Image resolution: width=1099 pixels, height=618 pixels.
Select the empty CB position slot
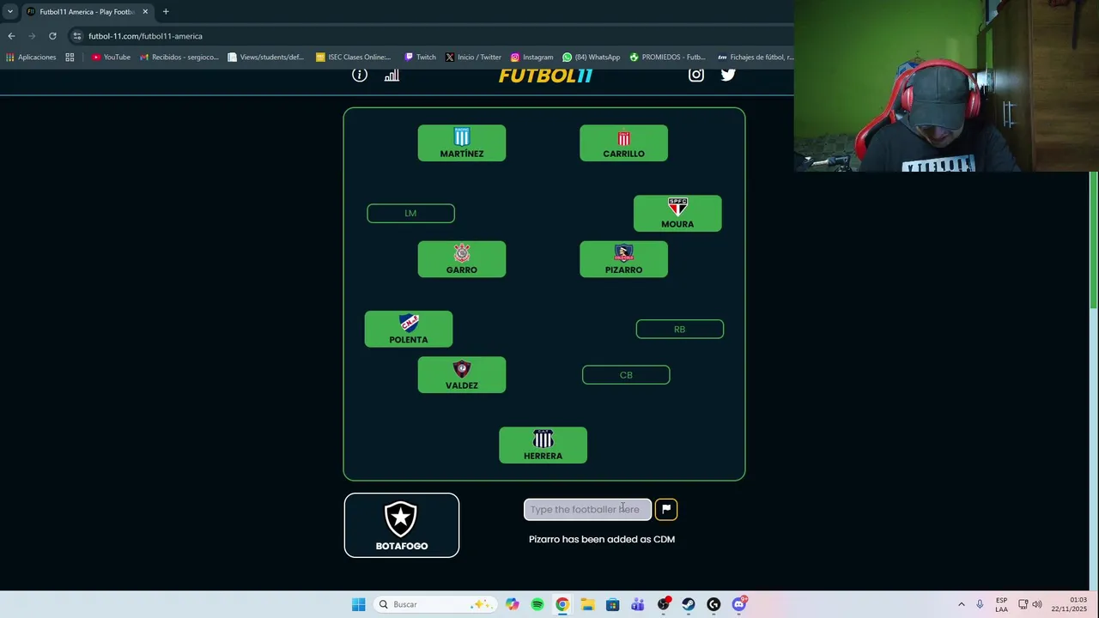point(626,375)
